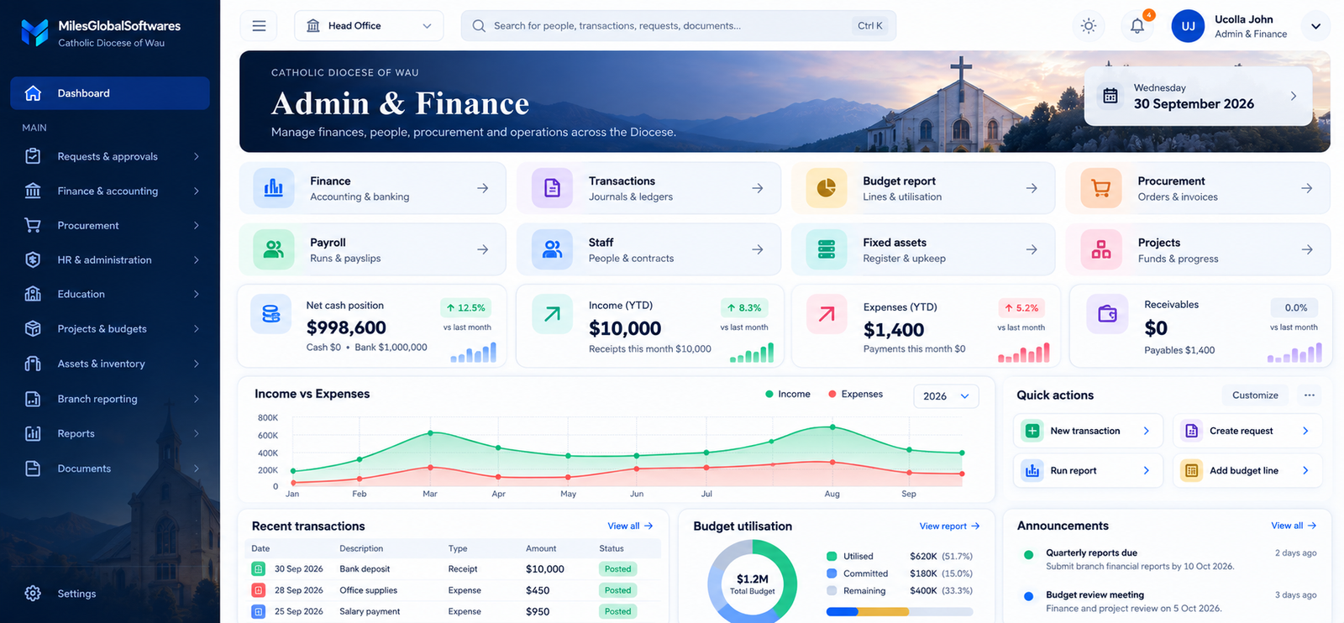
Task: Open the Finance card bar-chart icon
Action: [x=274, y=188]
